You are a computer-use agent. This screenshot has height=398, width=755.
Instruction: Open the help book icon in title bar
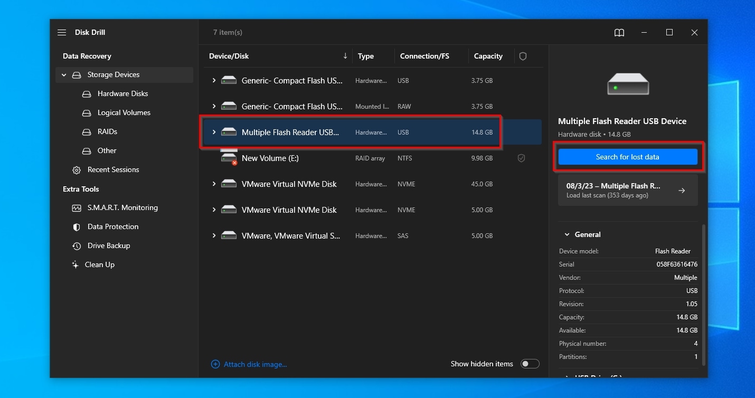click(619, 32)
